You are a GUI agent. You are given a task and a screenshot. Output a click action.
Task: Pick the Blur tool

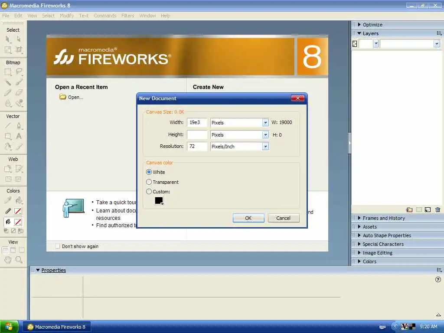click(x=8, y=103)
